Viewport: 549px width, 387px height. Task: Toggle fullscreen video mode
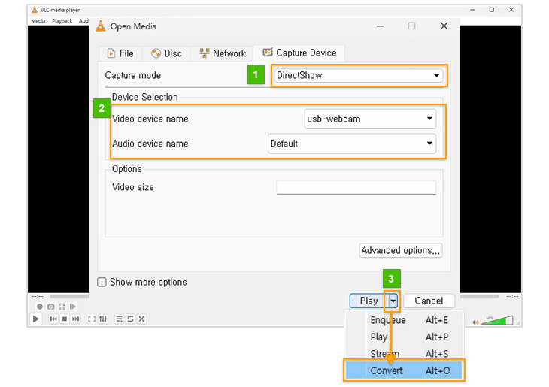[x=92, y=319]
